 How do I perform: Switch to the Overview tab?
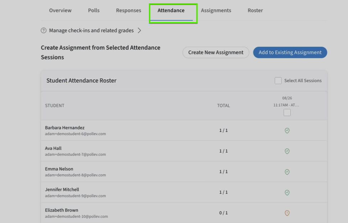coord(60,10)
